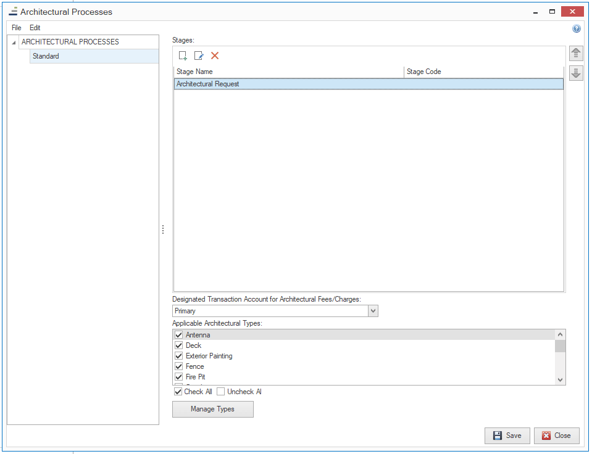The width and height of the screenshot is (592, 454).
Task: Tick the Check All checkbox
Action: tap(178, 392)
